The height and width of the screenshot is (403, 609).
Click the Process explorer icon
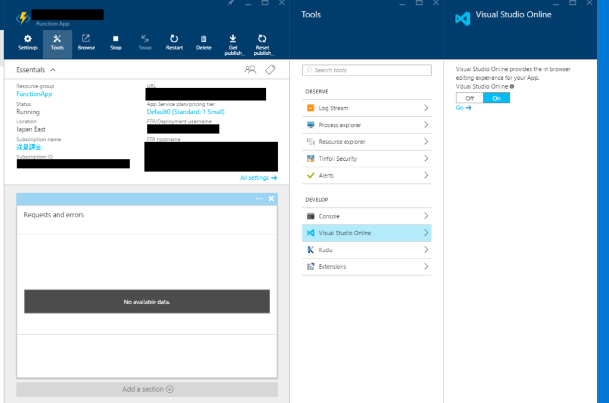point(310,125)
